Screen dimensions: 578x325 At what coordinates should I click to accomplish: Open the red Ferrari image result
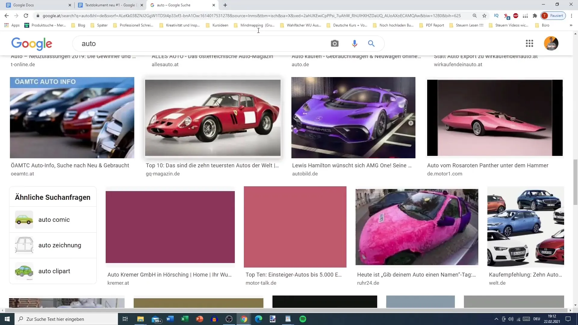[213, 118]
